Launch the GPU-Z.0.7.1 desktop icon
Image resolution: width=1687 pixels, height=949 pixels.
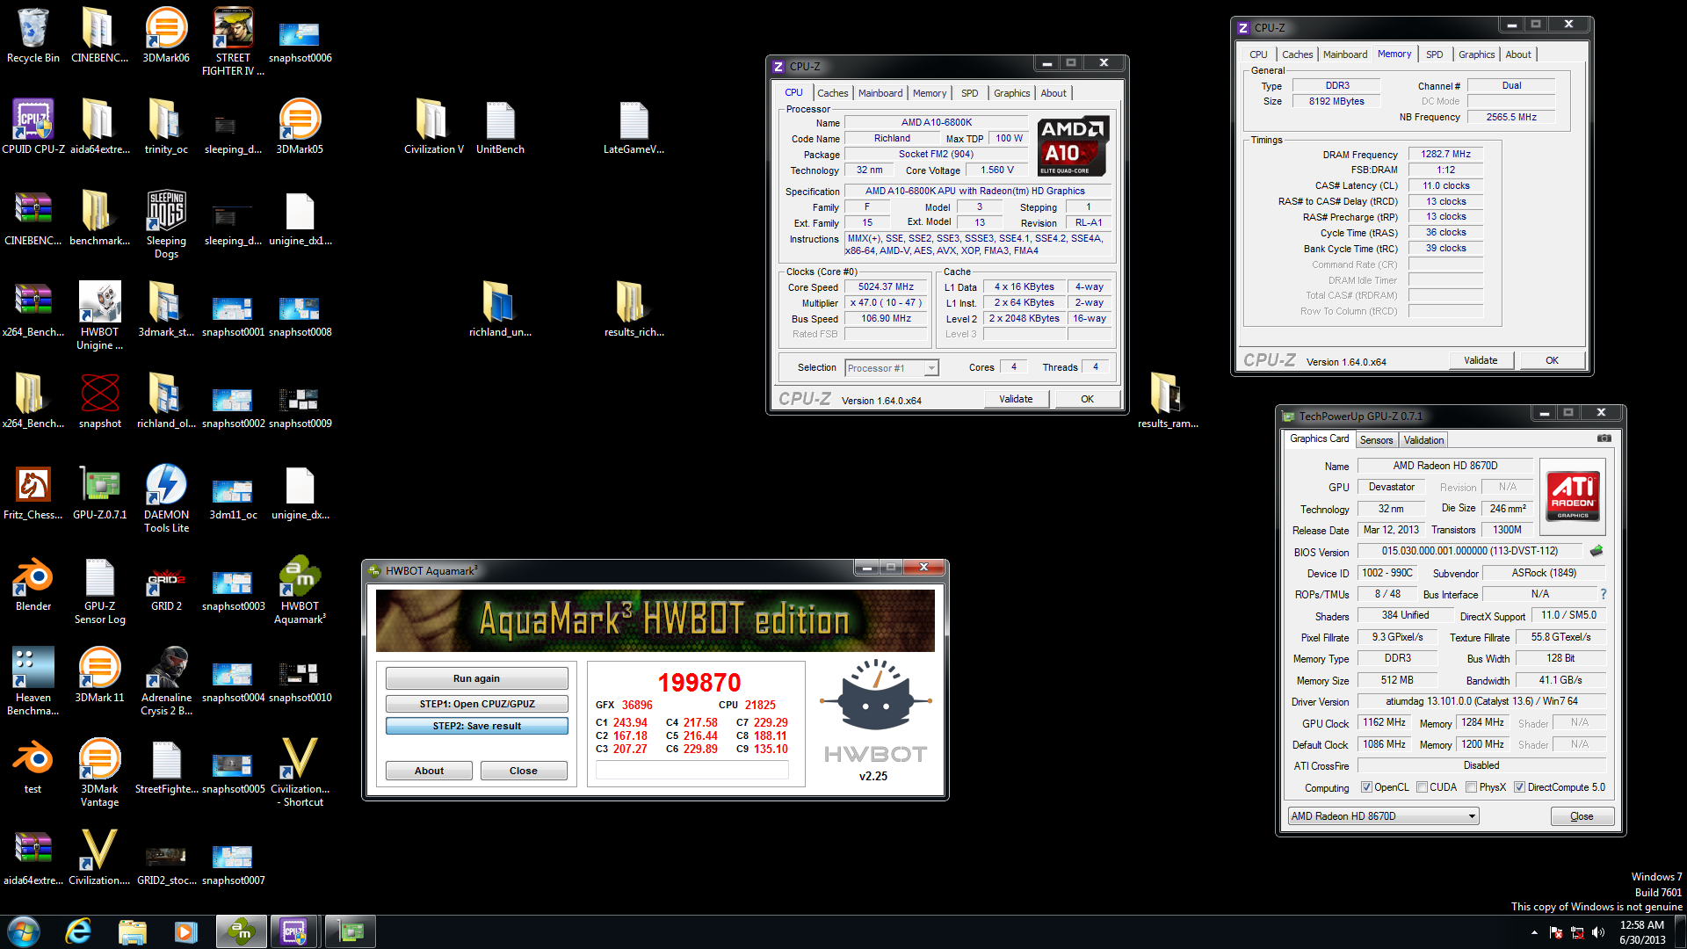click(x=100, y=492)
